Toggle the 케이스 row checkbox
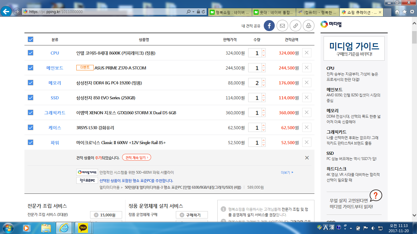 pyautogui.click(x=31, y=127)
